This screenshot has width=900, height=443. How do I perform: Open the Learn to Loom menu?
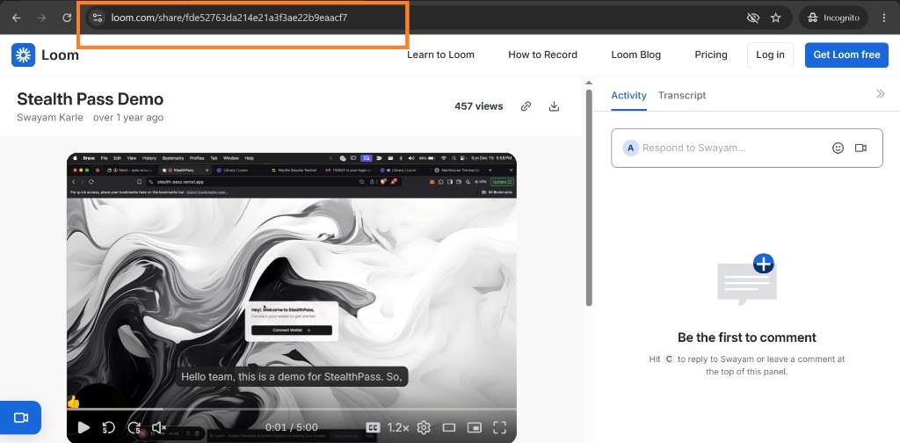[x=441, y=55]
